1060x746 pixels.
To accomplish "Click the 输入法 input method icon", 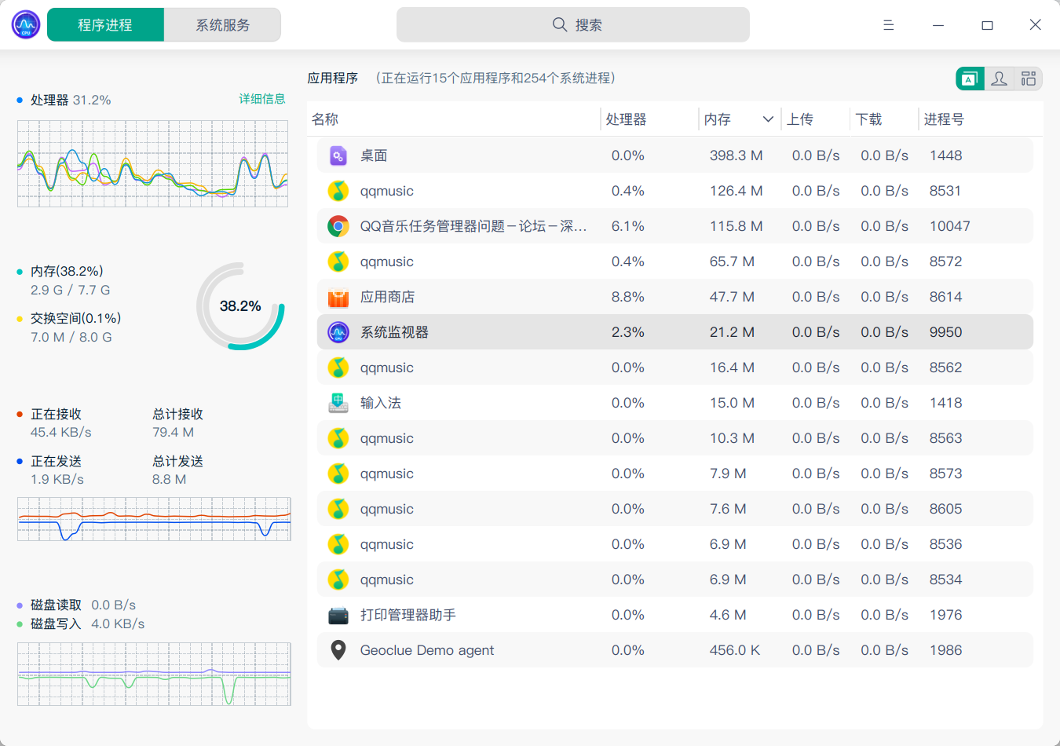I will click(338, 403).
